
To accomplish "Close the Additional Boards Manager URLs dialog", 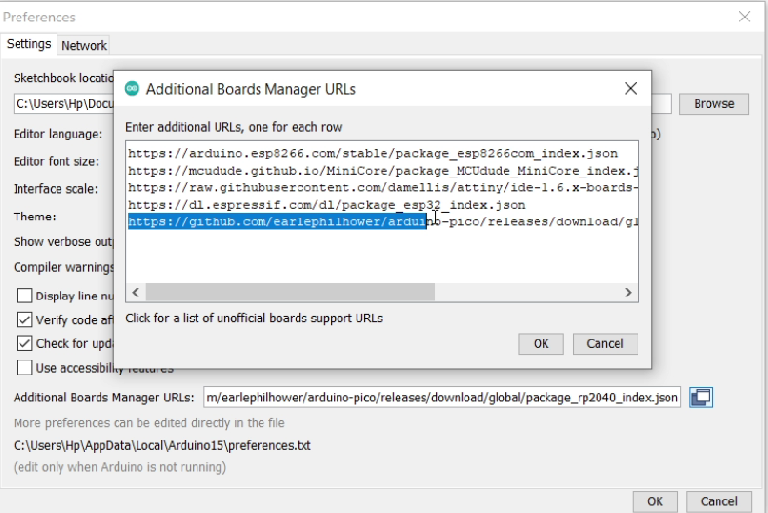I will tap(630, 88).
